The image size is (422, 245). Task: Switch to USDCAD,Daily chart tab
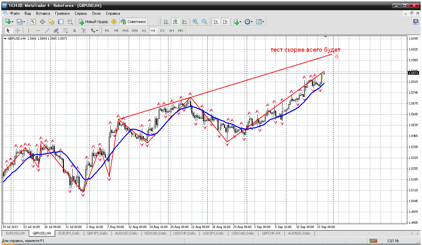click(x=242, y=233)
